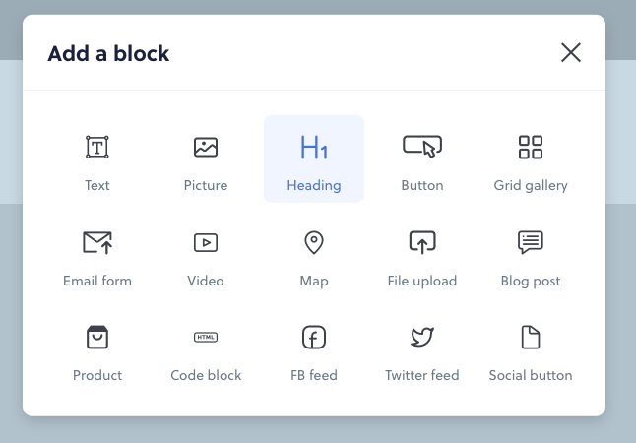Click the "Heading" label text
The width and height of the screenshot is (636, 443).
click(314, 185)
